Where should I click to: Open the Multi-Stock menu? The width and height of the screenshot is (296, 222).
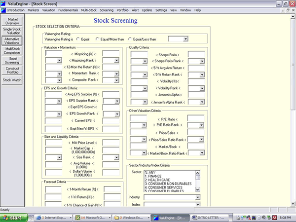89,10
